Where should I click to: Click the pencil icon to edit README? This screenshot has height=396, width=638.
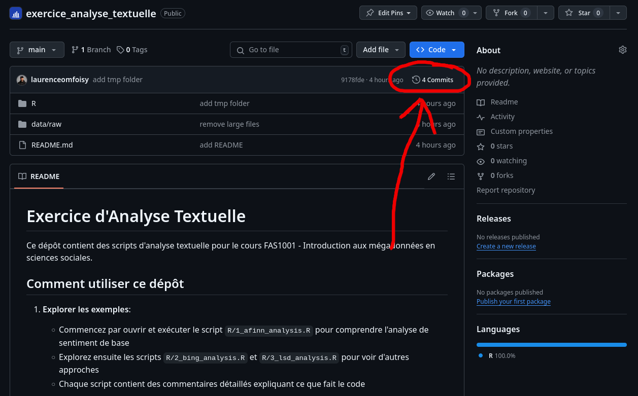[431, 176]
